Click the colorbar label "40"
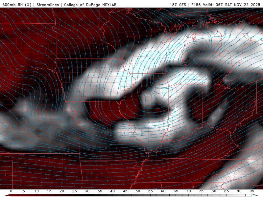The height and width of the screenshot is (197, 263). (112, 191)
